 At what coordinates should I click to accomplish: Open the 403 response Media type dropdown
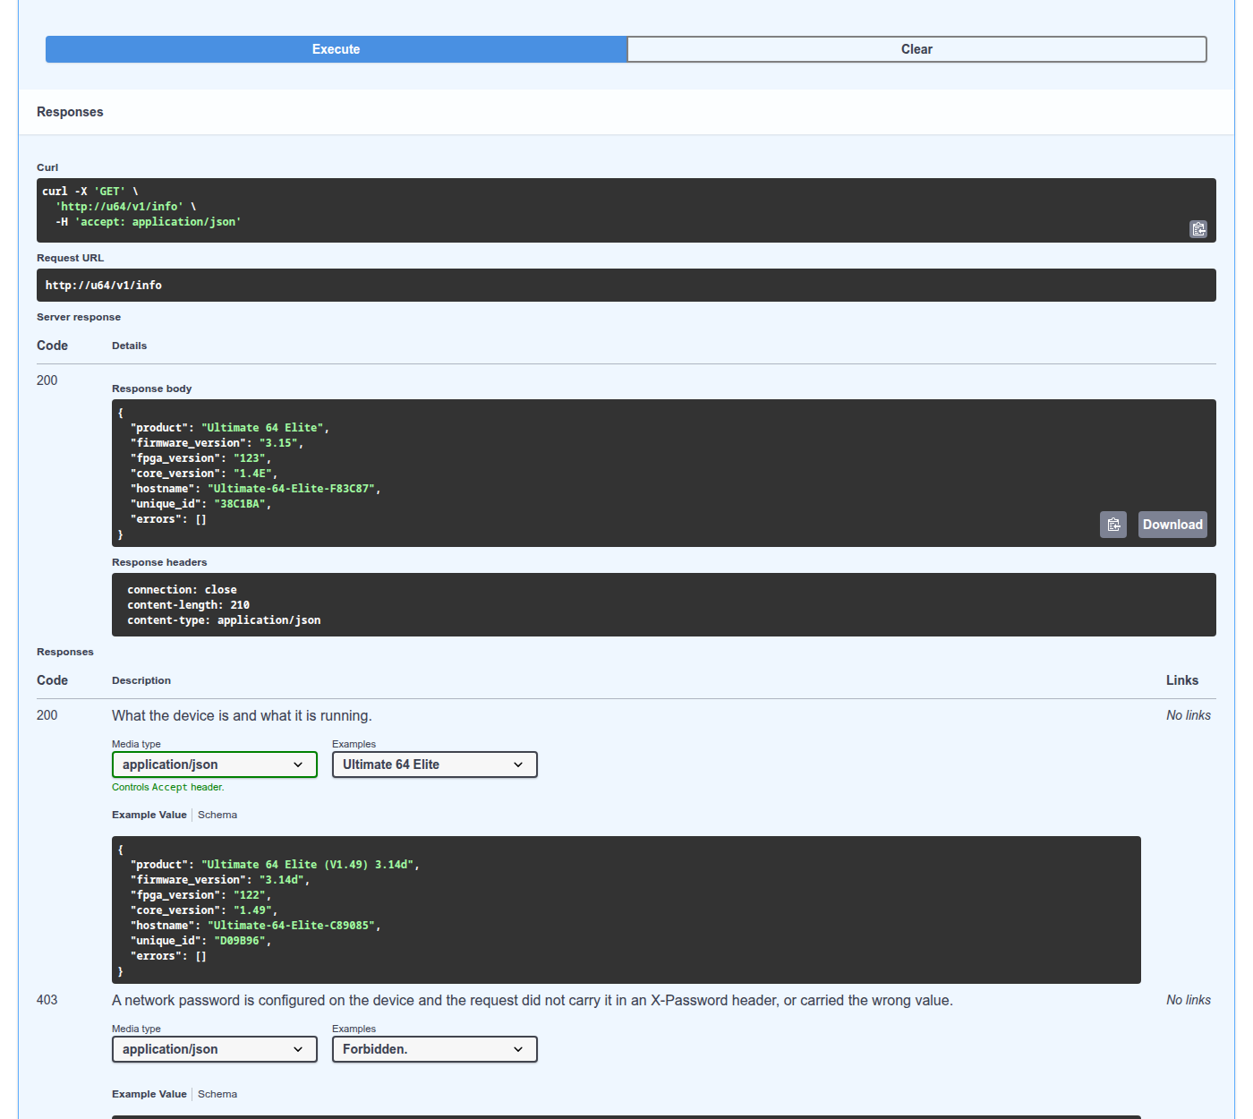tap(215, 1049)
